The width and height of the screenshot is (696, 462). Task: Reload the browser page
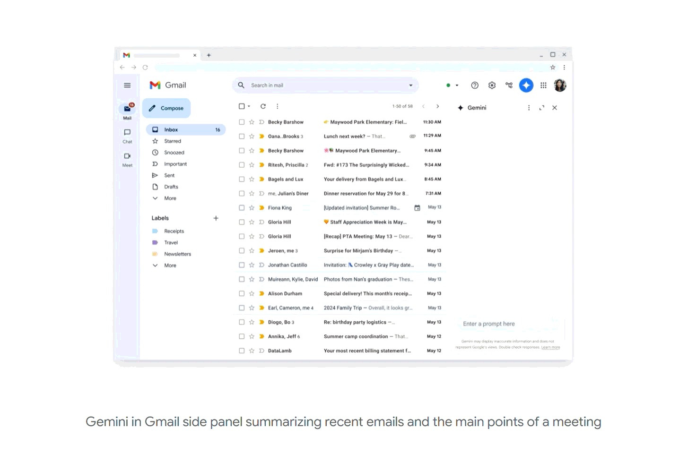[145, 68]
